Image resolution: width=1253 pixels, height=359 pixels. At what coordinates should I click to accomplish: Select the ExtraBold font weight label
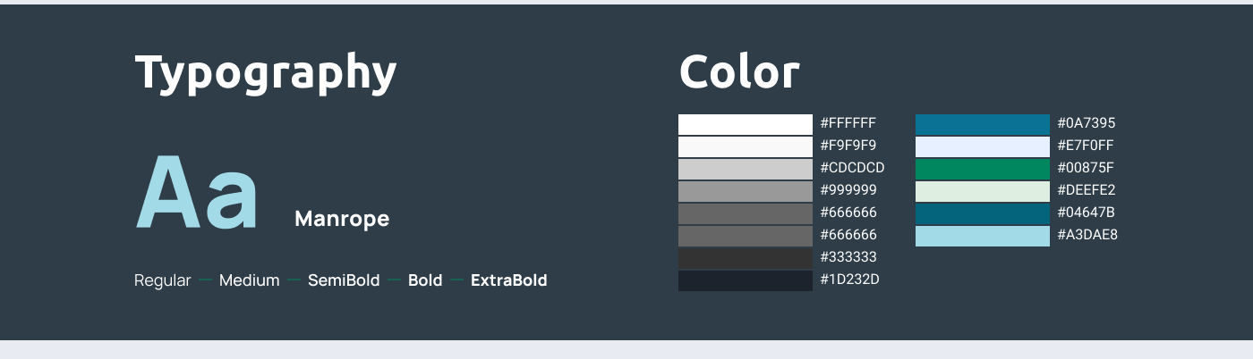click(508, 280)
